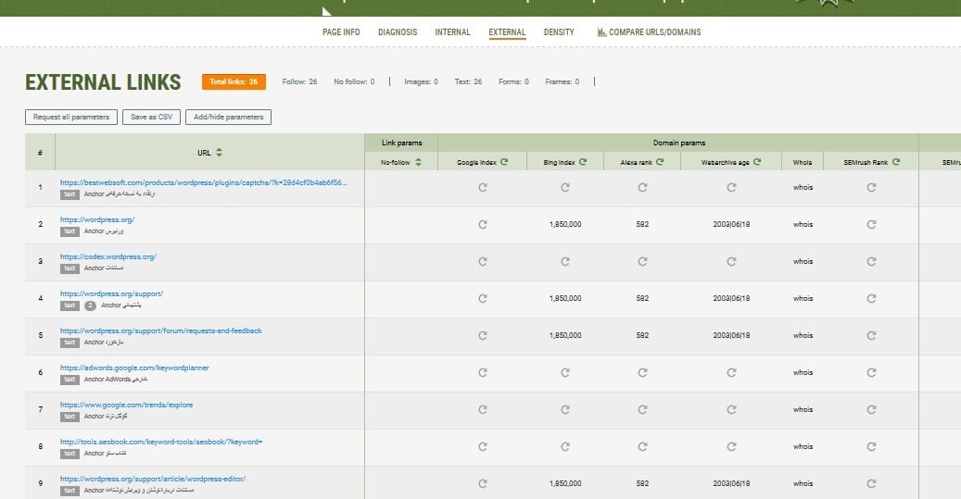Refresh Google Index for the wordpress-editor row
Viewport: 961px width, 499px height.
pos(482,483)
